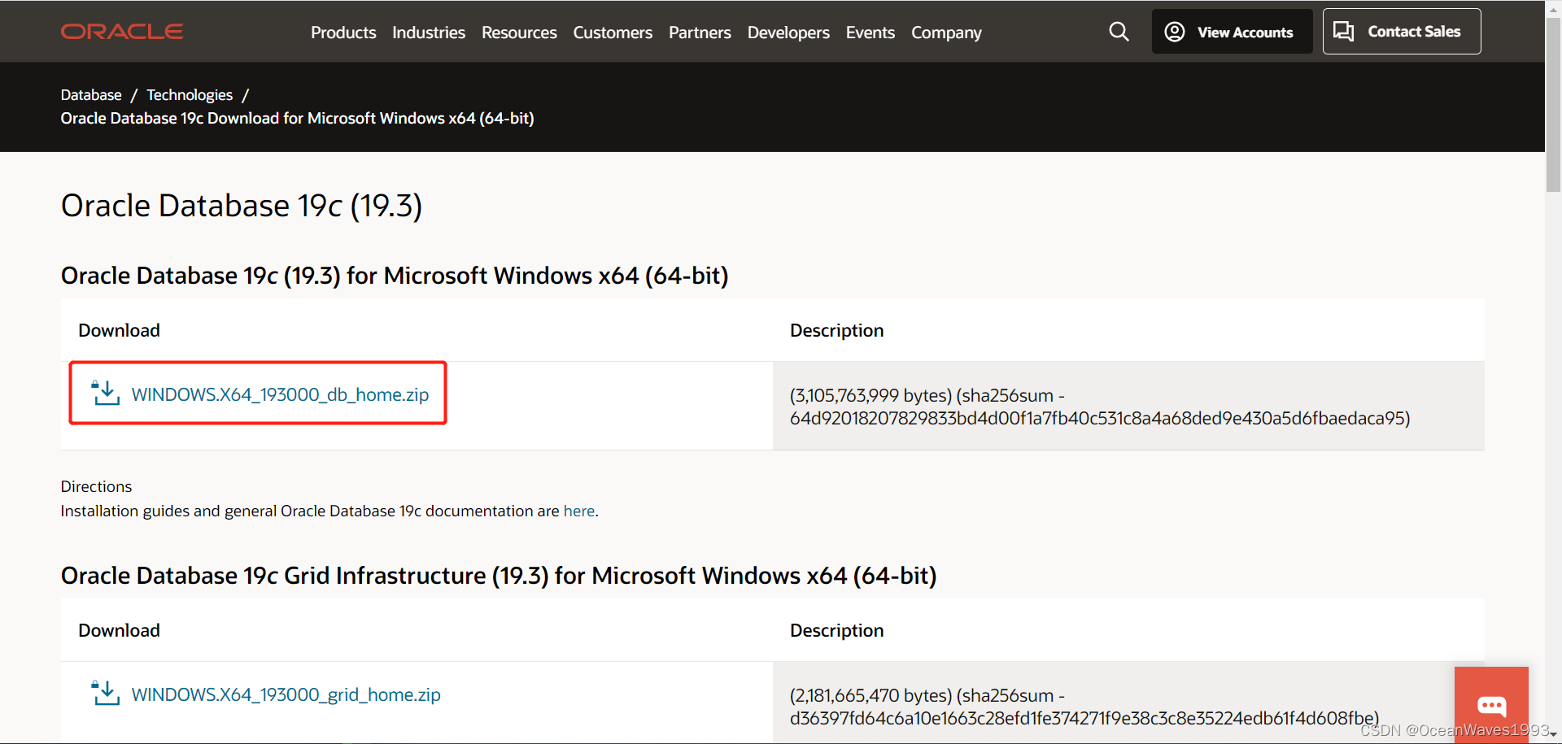Download WINDOWS.X64_193000_grid_home.zip
Screen dimensions: 1562x744
(286, 694)
